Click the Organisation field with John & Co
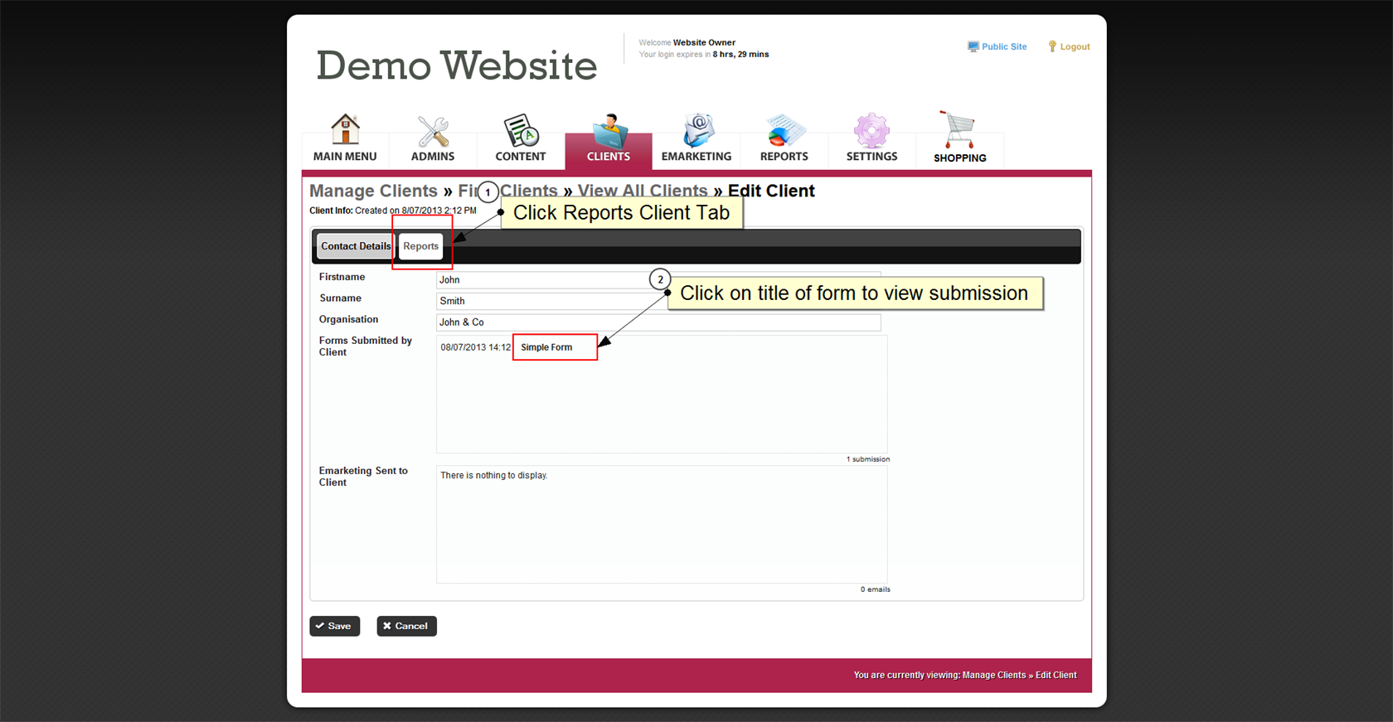This screenshot has width=1393, height=722. pyautogui.click(x=658, y=322)
